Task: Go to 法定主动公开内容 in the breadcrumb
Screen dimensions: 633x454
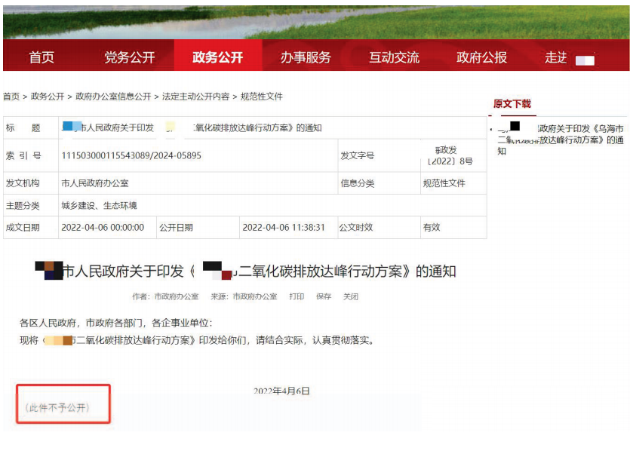Action: 195,97
